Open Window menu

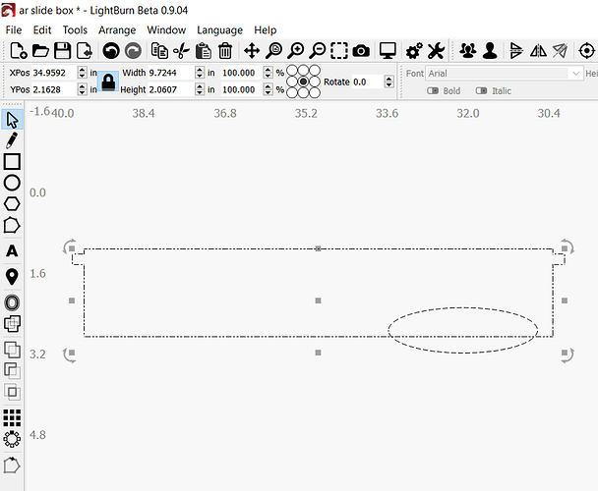coord(166,29)
